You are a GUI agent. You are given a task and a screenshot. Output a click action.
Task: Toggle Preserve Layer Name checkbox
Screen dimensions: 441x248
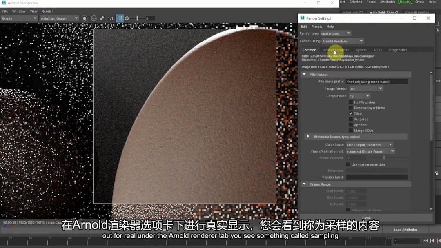351,108
